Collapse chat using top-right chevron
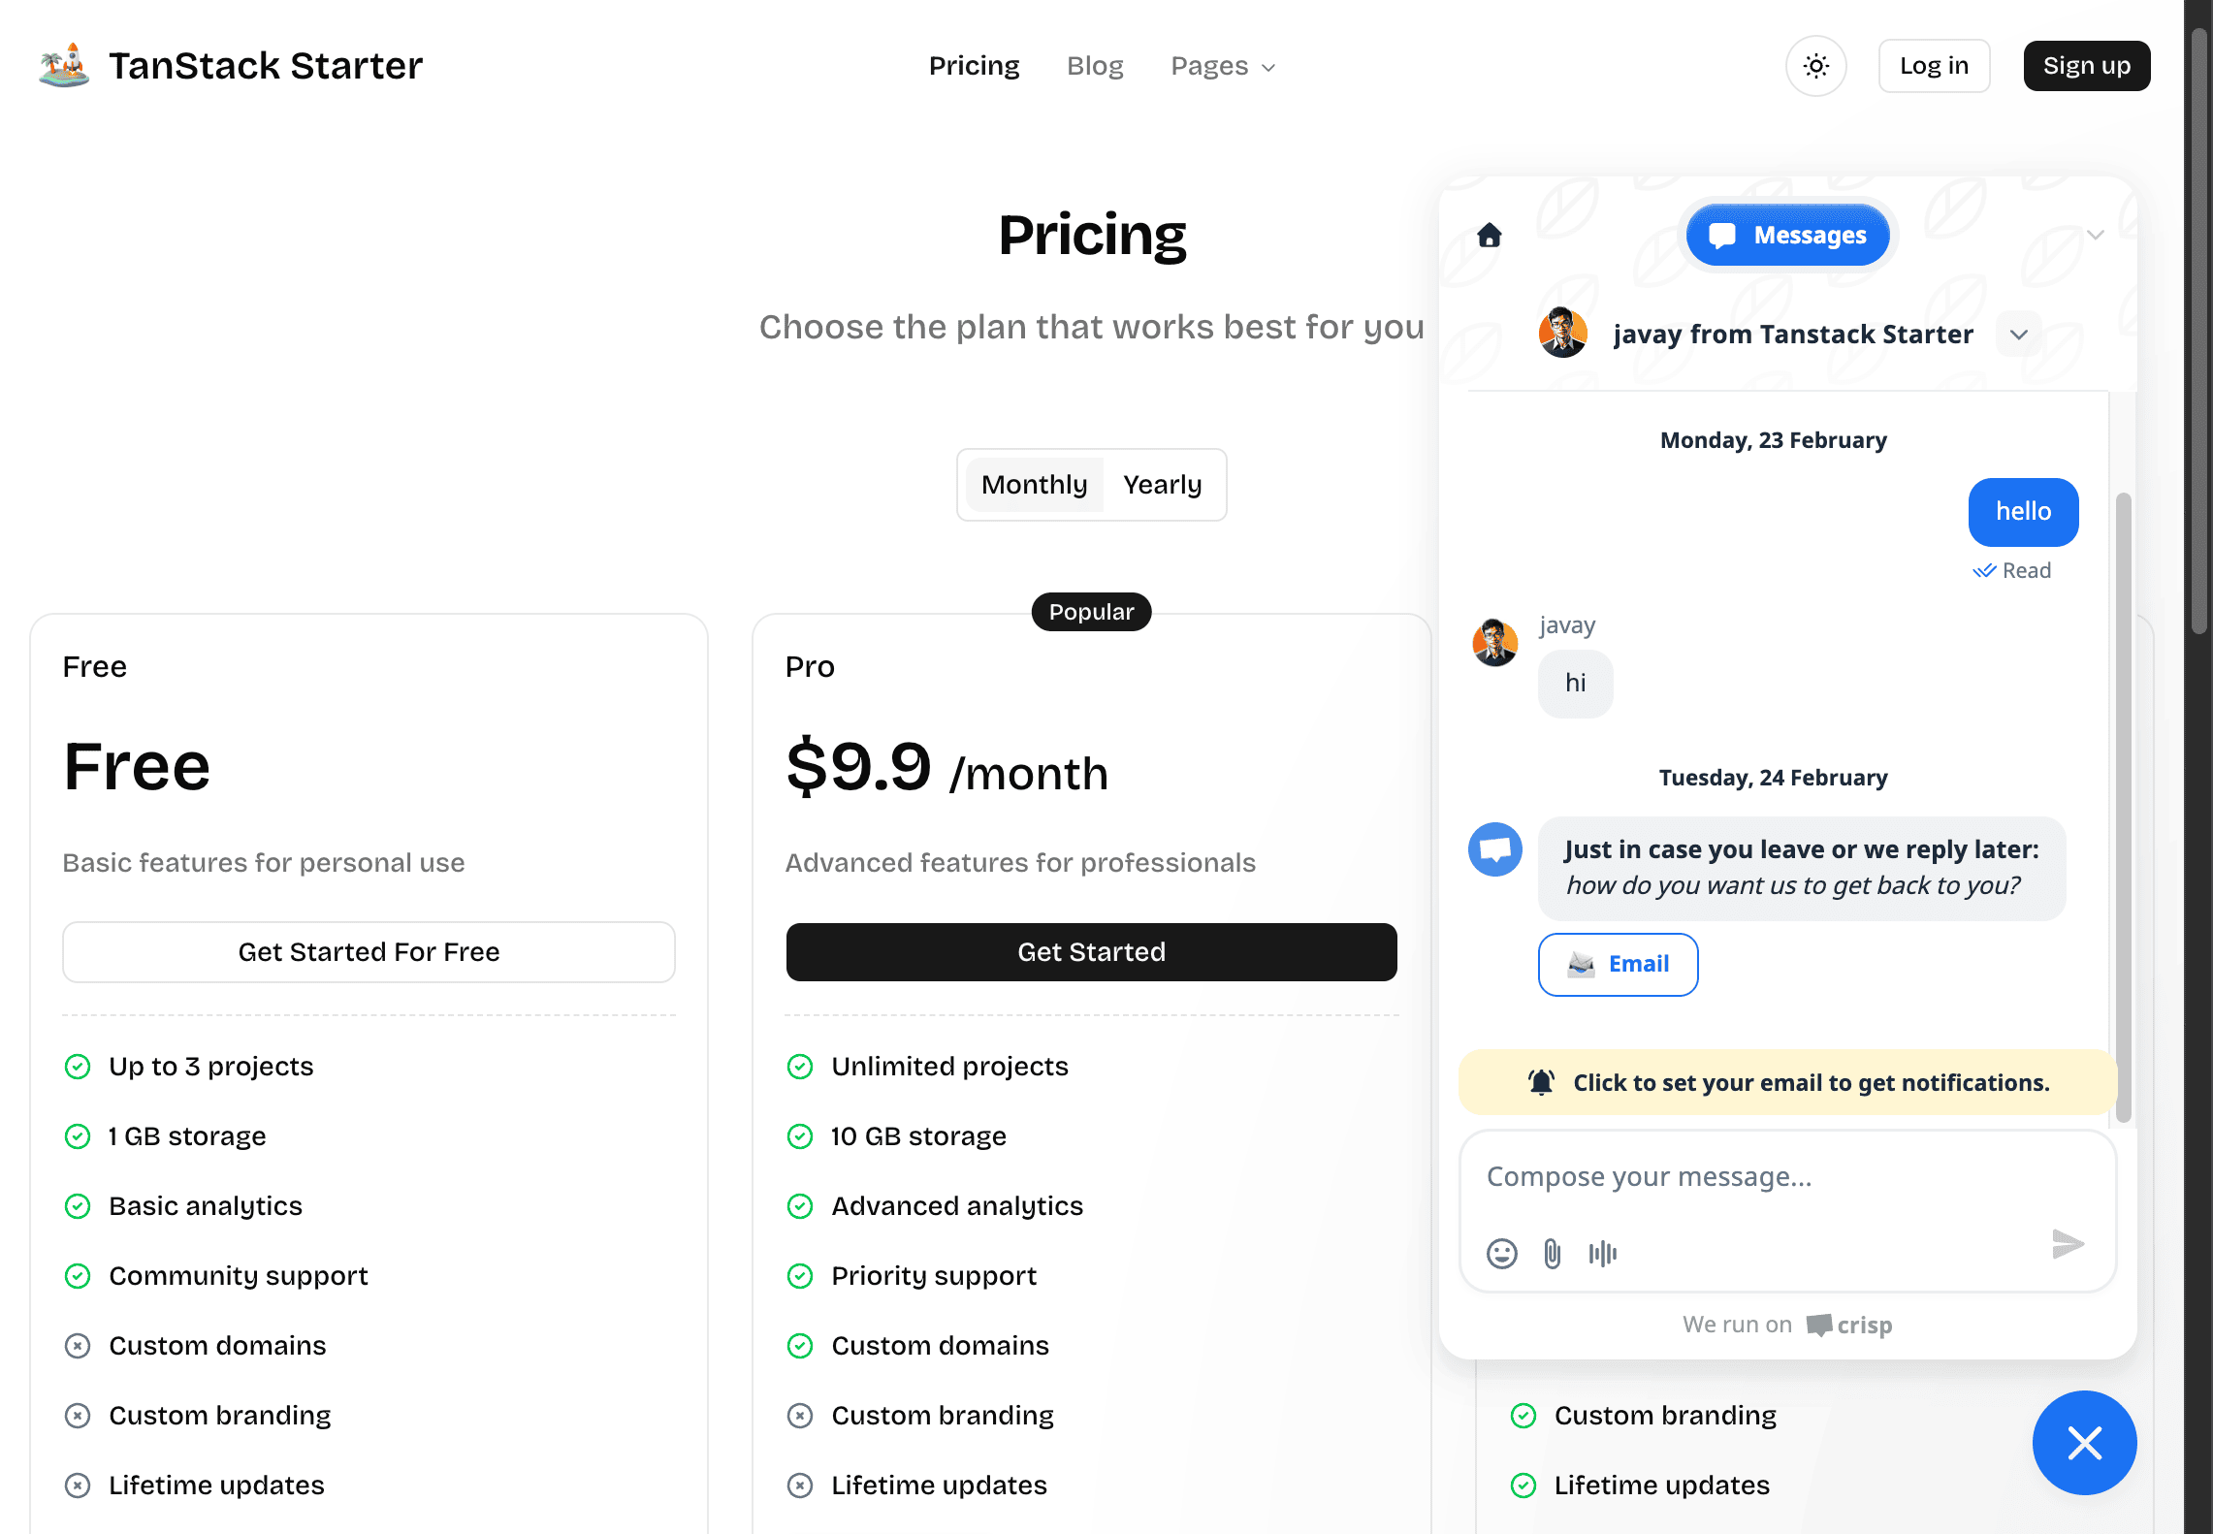 tap(2096, 235)
